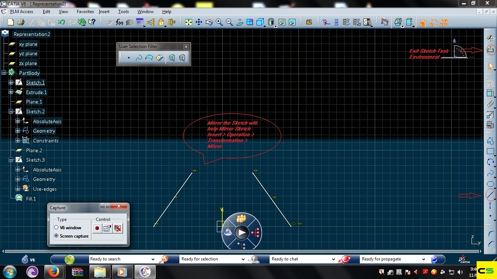Select the Rectangle tool in the right sidebar

tap(490, 151)
